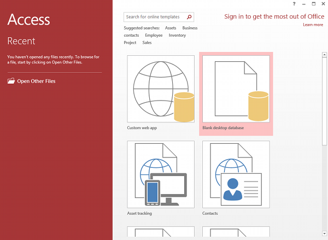
Task: Search suggested term Business
Action: coord(190,28)
